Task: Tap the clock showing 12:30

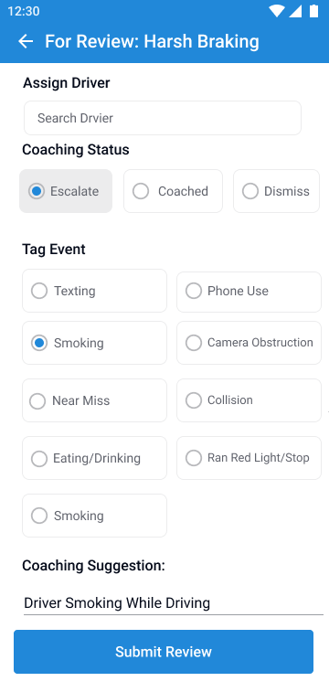Action: (x=24, y=11)
